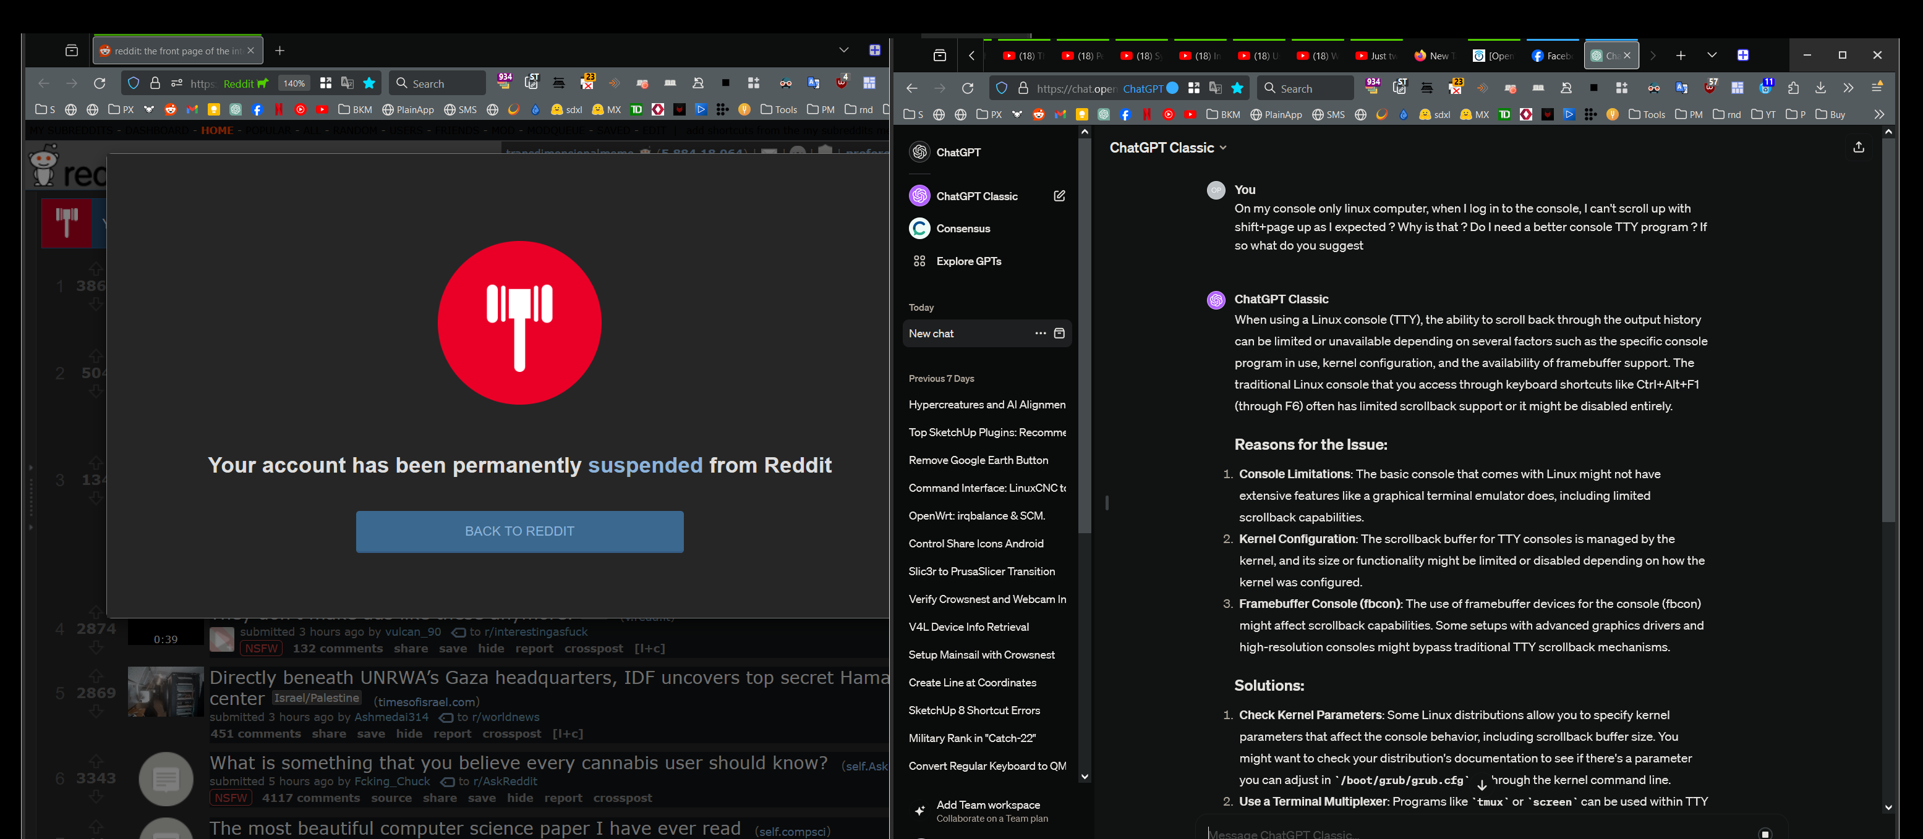Screen dimensions: 1923x839
Task: Toggle bookmark star in Reddit address bar
Action: click(x=369, y=83)
